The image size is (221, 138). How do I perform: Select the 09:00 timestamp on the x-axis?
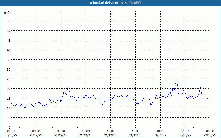coord(86,131)
